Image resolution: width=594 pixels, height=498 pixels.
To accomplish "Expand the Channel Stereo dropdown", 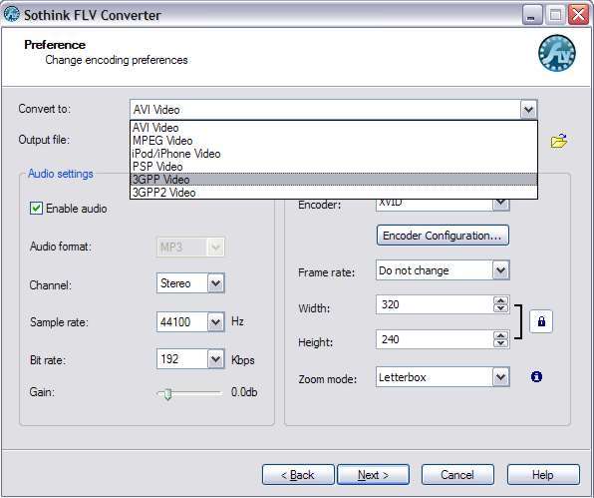I will (216, 283).
